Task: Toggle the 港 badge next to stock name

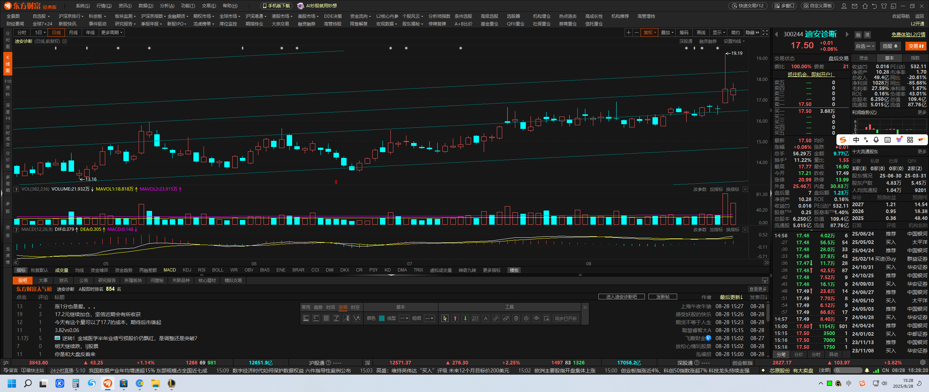Action: click(867, 35)
